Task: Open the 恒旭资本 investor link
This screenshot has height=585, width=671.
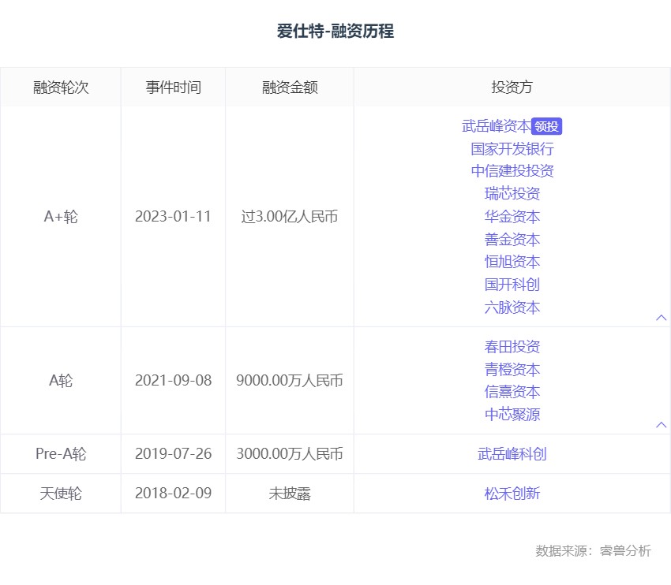Action: pyautogui.click(x=512, y=262)
